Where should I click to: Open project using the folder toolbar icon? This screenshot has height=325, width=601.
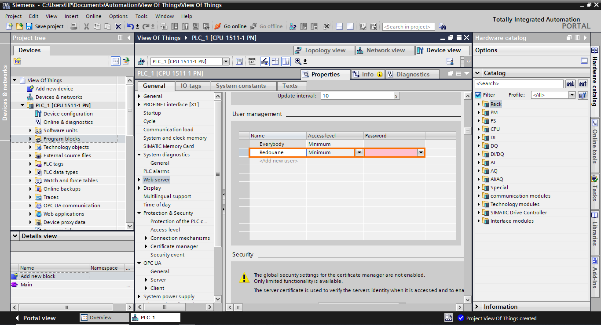coord(19,26)
